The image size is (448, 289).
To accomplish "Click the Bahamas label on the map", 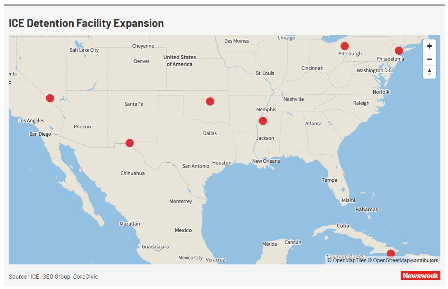I will (x=367, y=209).
